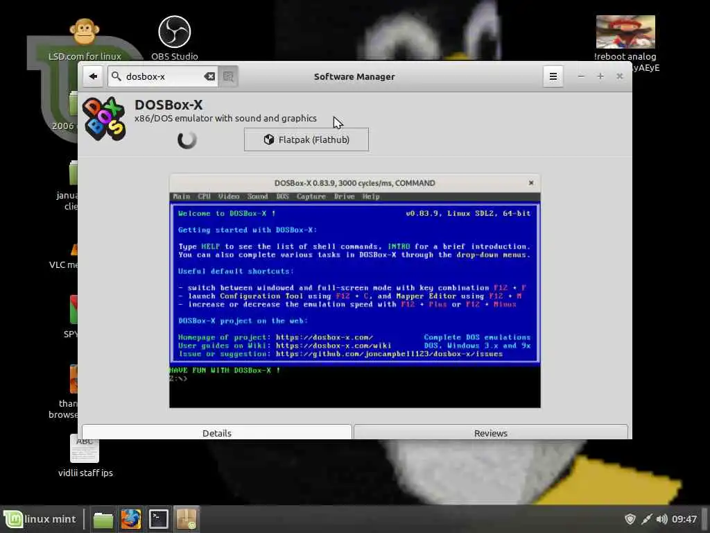This screenshot has height=533, width=710.
Task: Click the DOSBox-X colorful app logo
Action: pyautogui.click(x=104, y=119)
